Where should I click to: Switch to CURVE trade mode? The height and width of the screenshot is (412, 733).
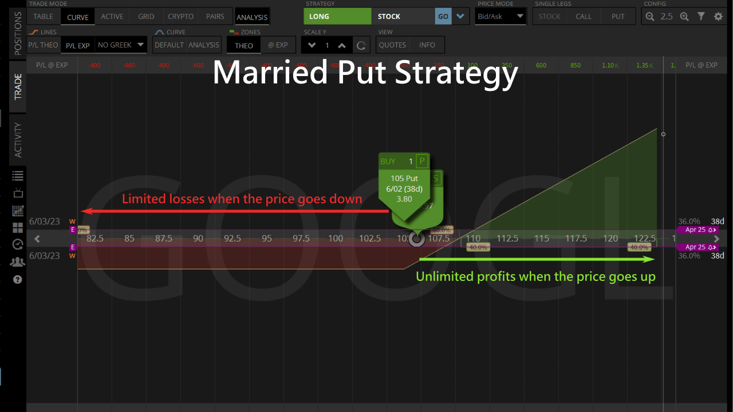pos(78,17)
